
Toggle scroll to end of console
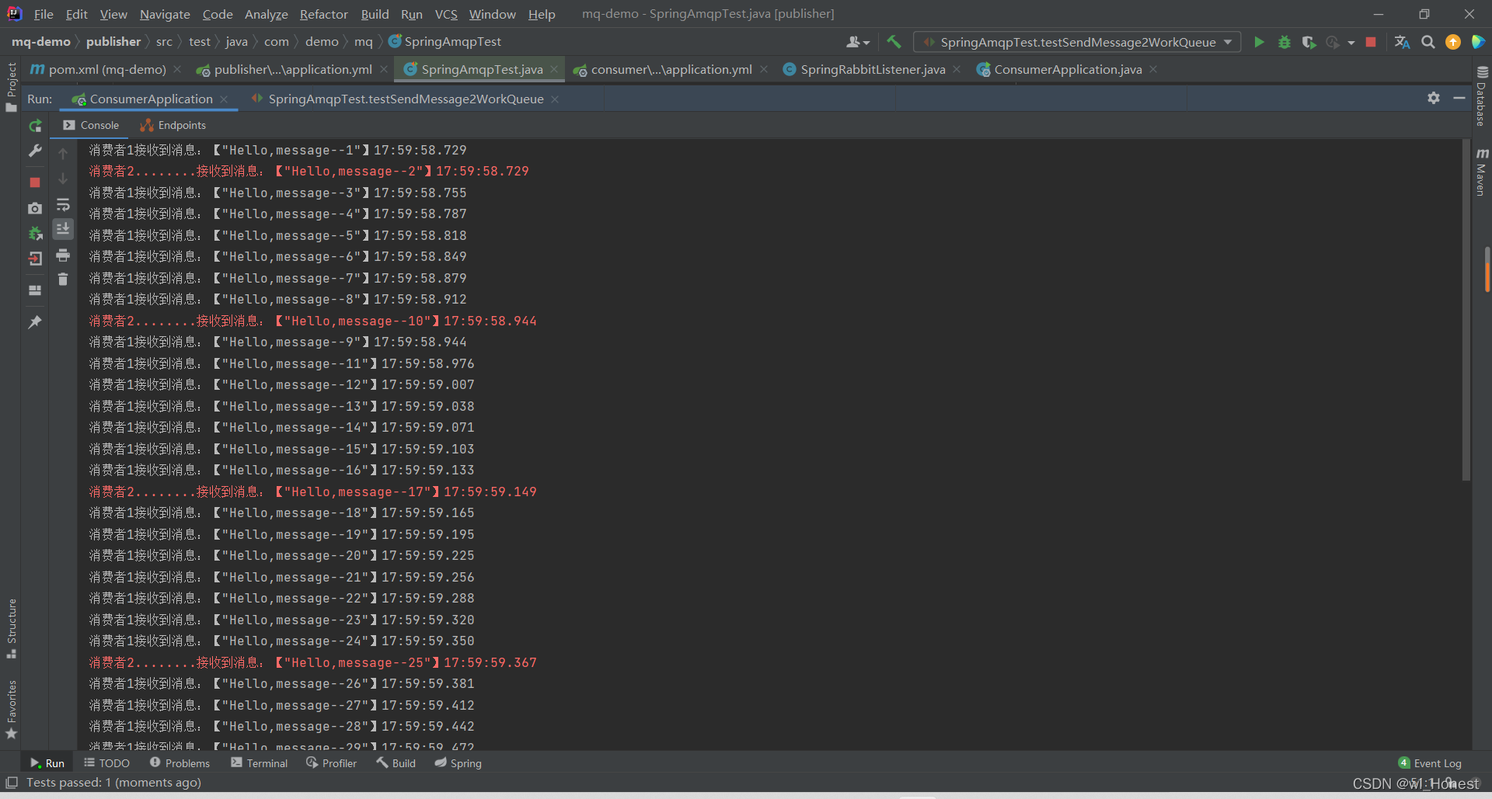coord(63,228)
